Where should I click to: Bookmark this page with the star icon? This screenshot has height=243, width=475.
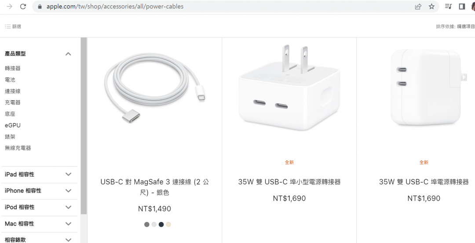point(432,6)
